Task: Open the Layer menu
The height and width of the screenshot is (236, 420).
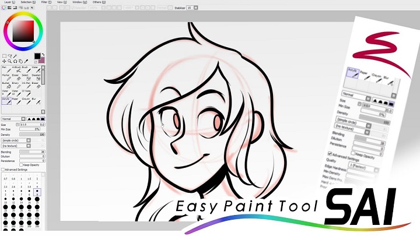Action: pyautogui.click(x=10, y=2)
